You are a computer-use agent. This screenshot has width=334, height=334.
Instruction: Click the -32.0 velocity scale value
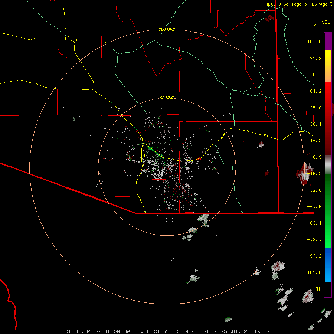[x=314, y=190]
